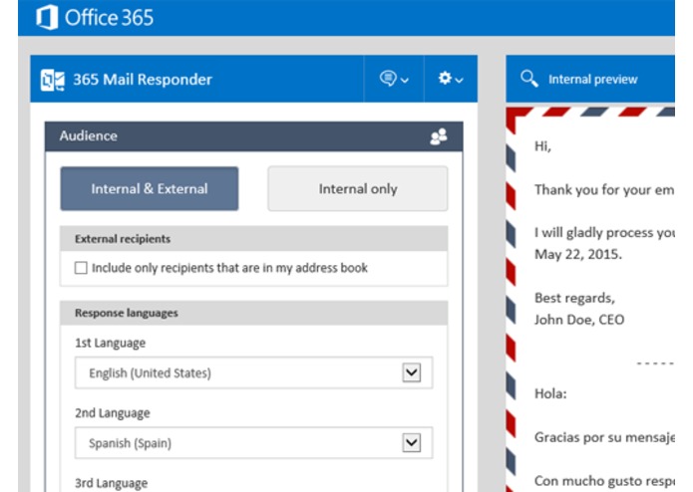Click the Spanish (Spain) language field

(253, 443)
